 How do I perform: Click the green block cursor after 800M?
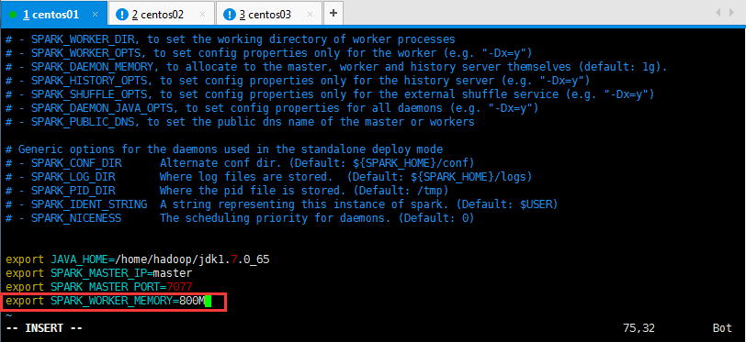click(208, 302)
